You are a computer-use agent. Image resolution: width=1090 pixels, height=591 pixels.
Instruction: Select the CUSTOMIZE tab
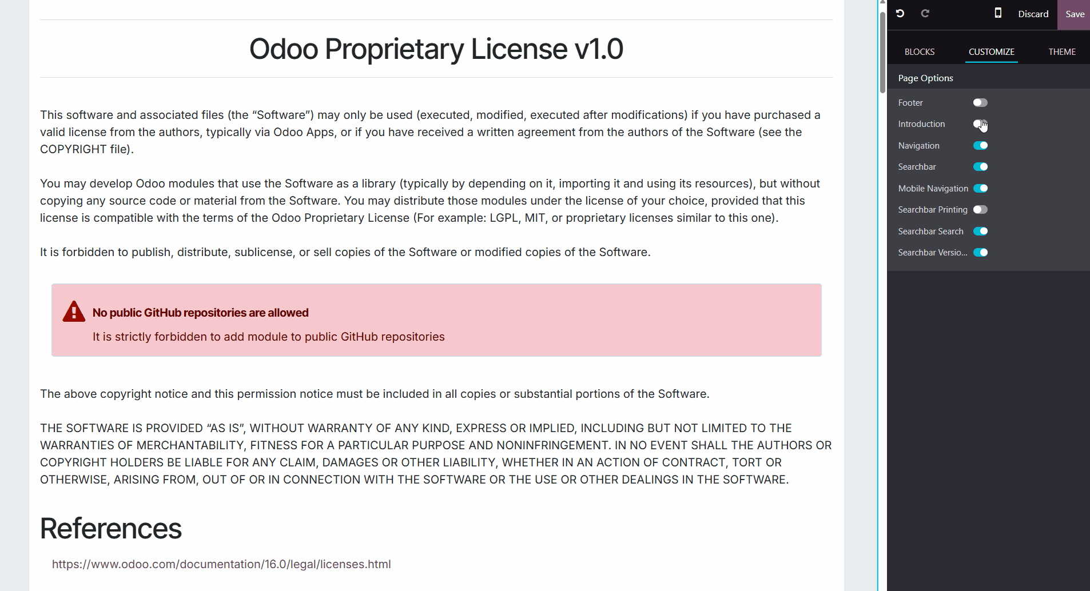coord(991,52)
